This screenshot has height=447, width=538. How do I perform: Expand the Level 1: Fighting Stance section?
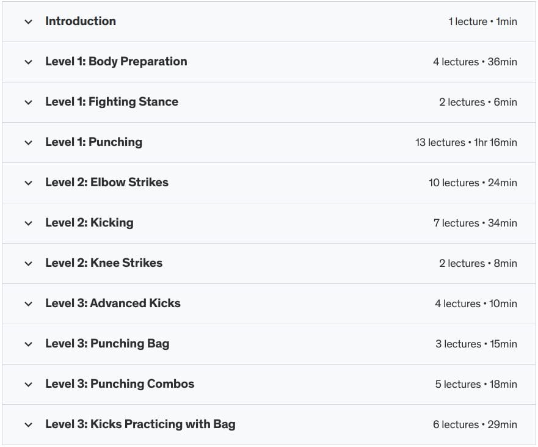point(28,102)
